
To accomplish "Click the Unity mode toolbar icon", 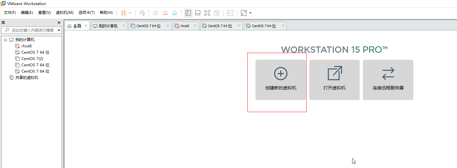I will click(x=217, y=13).
